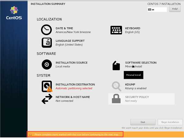
Task: Click the keyboard indicator icon near 'us'
Action: (150, 10)
